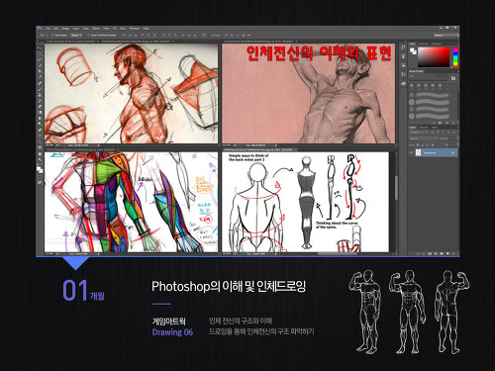Select the last brush stroke preset
Screen dimensions: 495x371
(429, 116)
